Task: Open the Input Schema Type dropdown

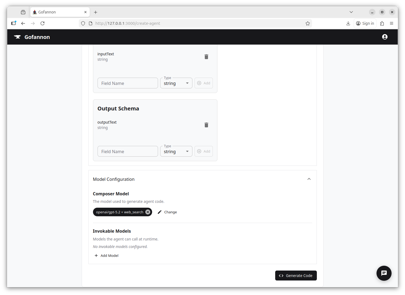Action: tap(176, 83)
